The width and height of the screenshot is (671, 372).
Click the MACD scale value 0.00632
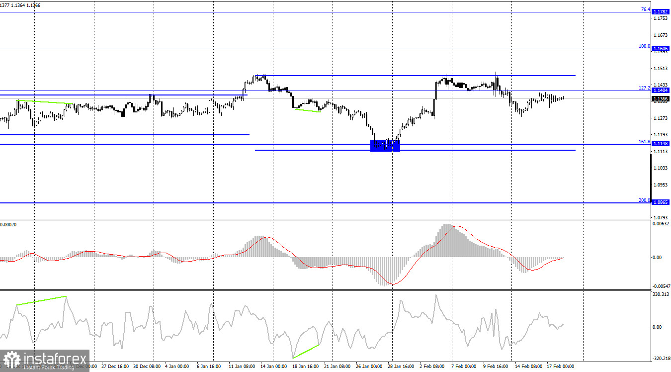click(x=661, y=224)
